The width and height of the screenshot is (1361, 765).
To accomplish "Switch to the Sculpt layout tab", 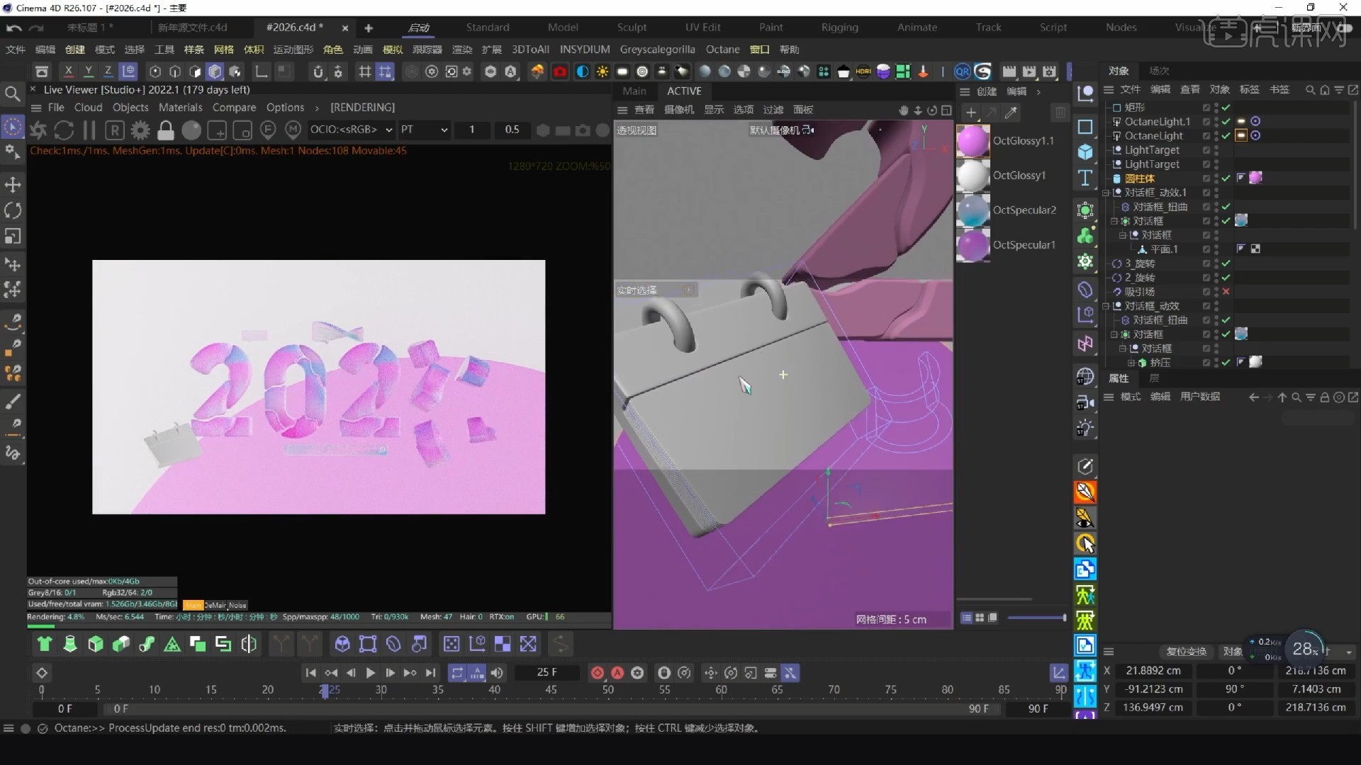I will point(632,28).
